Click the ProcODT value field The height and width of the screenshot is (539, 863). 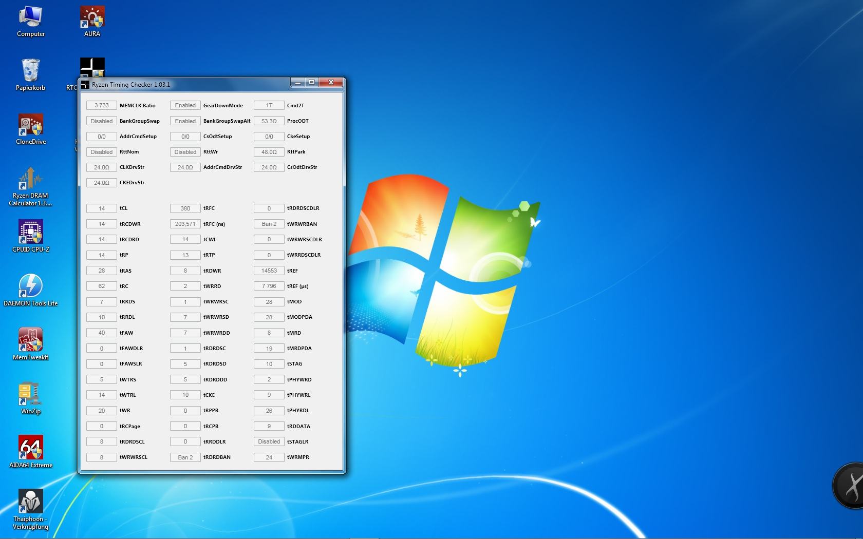(x=269, y=121)
